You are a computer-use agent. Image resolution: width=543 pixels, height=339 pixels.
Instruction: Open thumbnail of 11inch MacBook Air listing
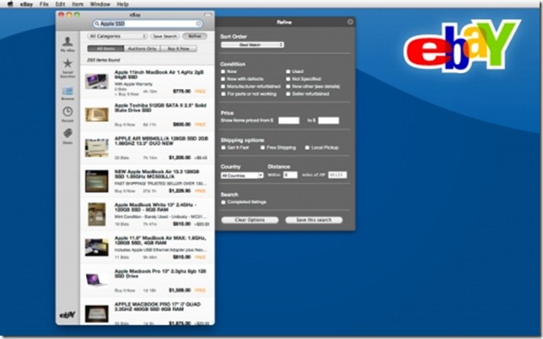(97, 82)
